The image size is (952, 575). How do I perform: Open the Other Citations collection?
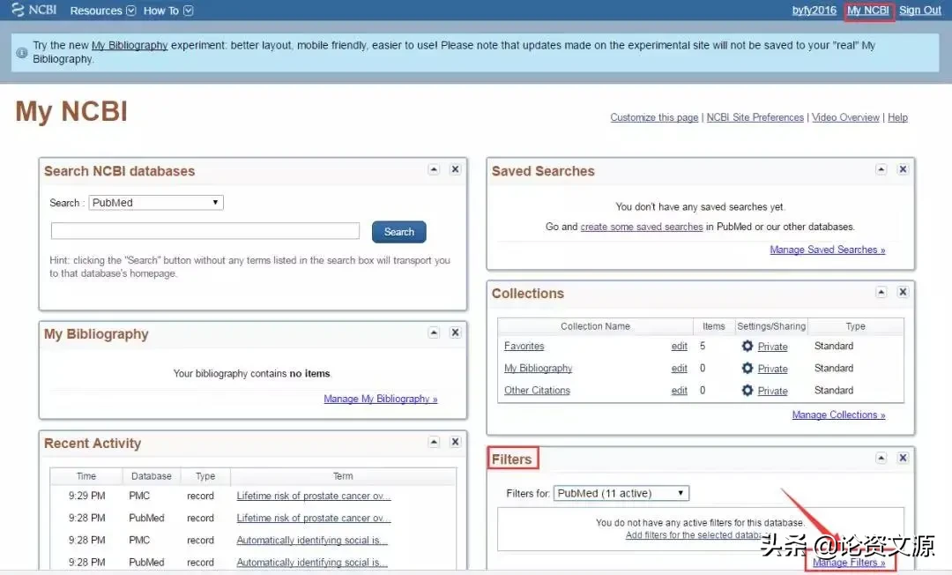tap(537, 391)
